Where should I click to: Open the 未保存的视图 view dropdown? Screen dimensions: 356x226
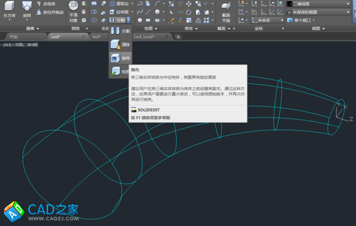coord(318,12)
